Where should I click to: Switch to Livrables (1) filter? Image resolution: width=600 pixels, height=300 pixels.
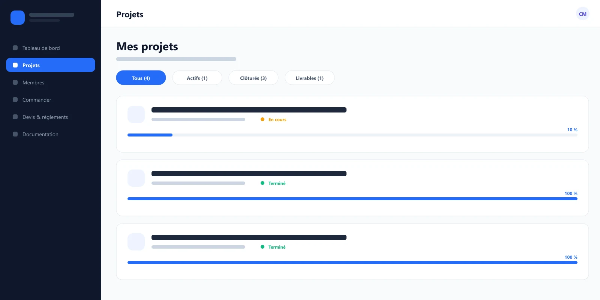310,78
